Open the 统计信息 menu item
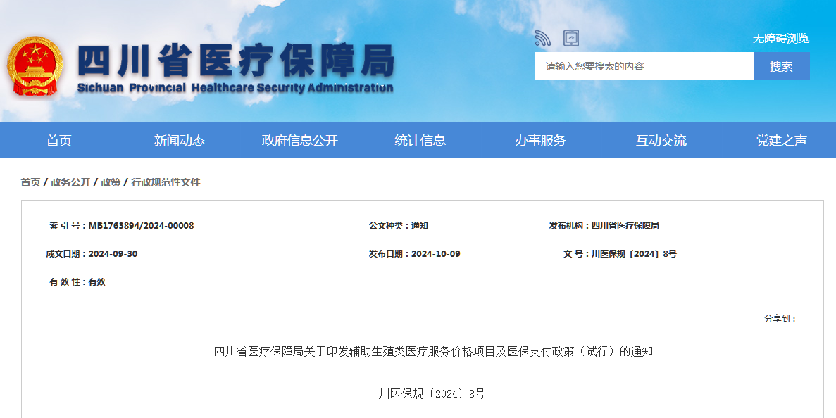Image resolution: width=836 pixels, height=418 pixels. click(419, 140)
